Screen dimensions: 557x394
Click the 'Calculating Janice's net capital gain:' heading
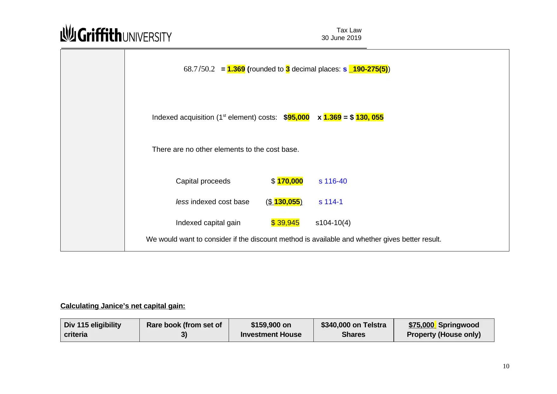(x=123, y=306)
